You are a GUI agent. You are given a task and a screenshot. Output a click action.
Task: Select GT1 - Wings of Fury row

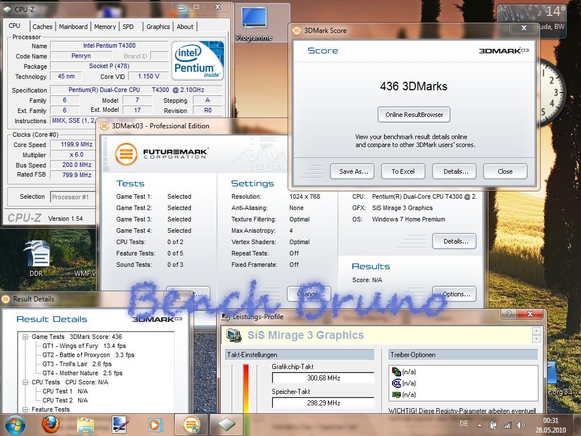tap(84, 346)
